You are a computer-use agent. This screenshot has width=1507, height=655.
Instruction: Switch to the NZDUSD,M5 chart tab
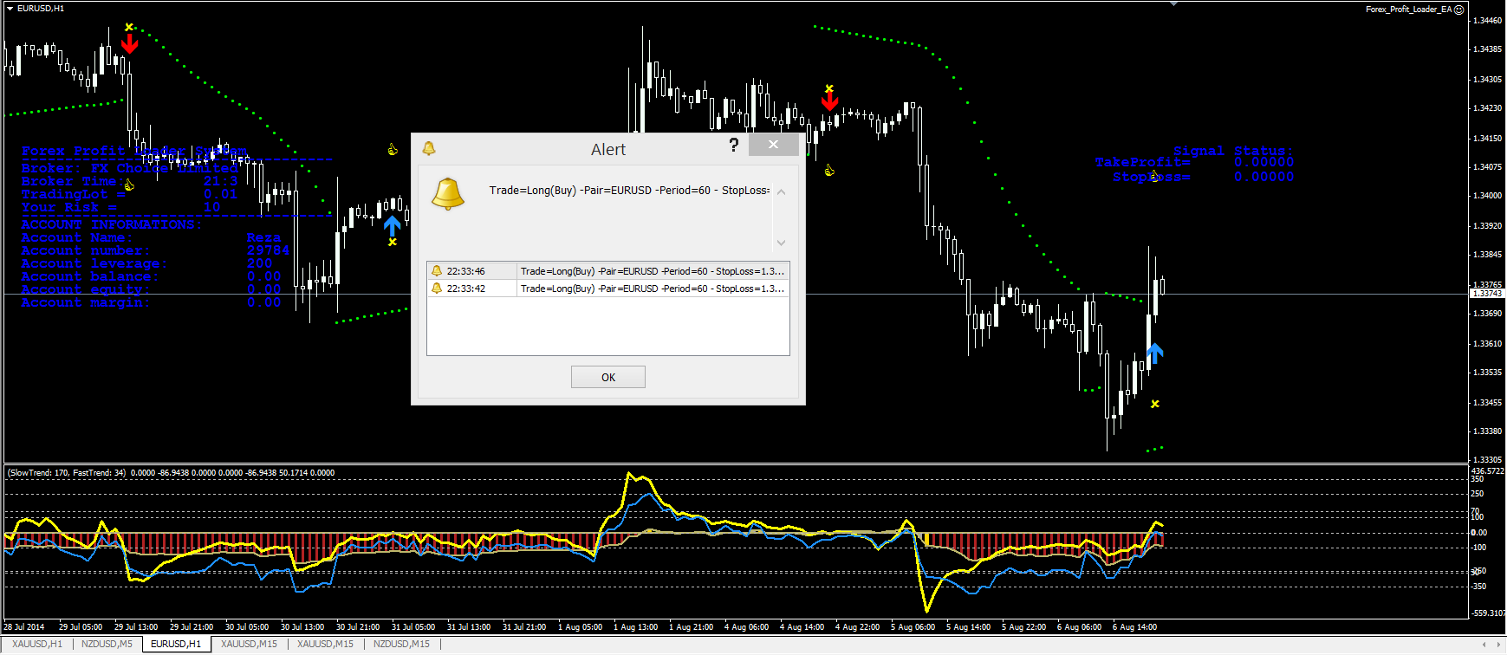coord(107,644)
